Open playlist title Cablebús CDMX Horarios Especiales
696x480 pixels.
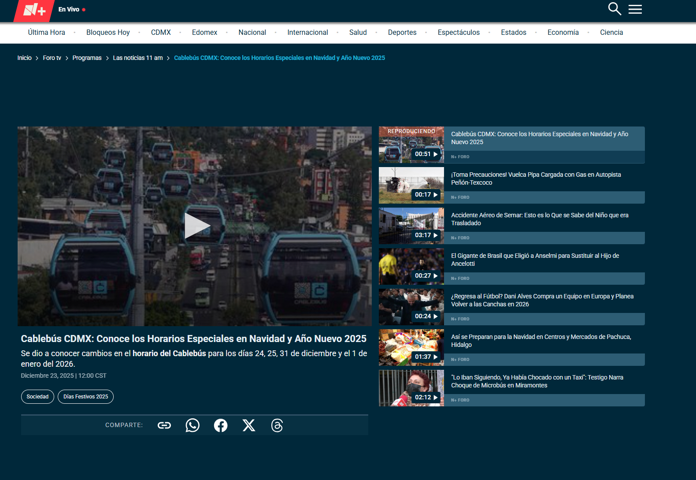540,138
